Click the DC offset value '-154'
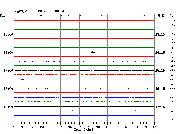Viewport: 176px width, 134px height. click(x=172, y=120)
